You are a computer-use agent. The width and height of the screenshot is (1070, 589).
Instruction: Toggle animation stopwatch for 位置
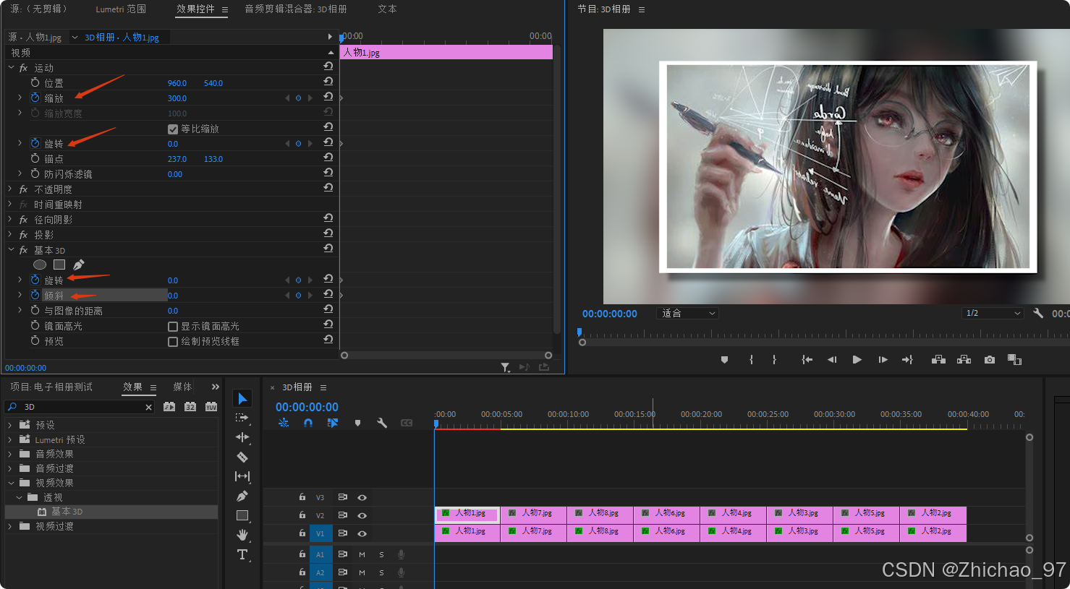click(x=35, y=82)
